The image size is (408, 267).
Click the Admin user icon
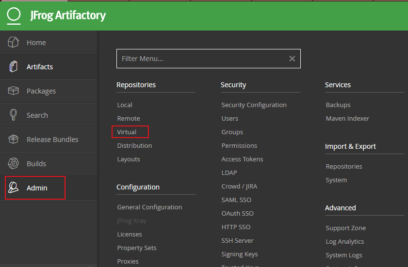click(13, 188)
